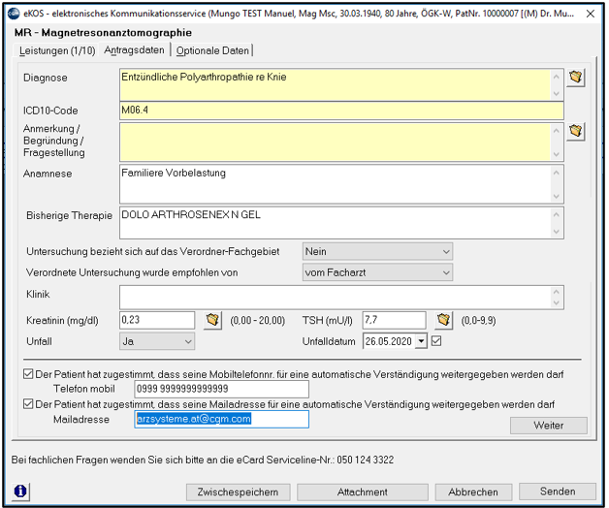Click the Senden button
The height and width of the screenshot is (508, 609).
point(558,492)
